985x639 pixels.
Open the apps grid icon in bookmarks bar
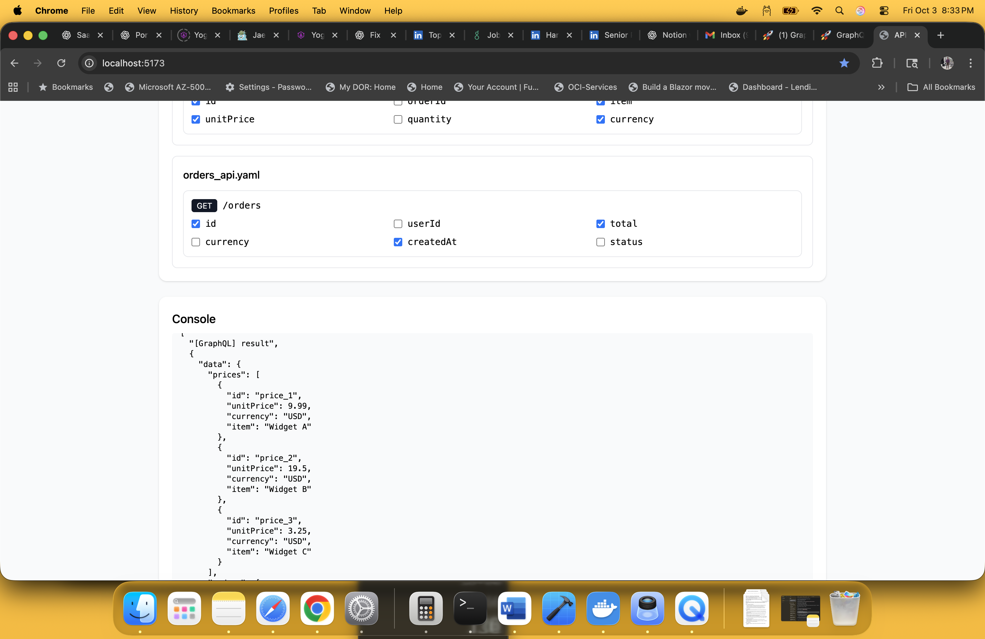click(x=13, y=87)
